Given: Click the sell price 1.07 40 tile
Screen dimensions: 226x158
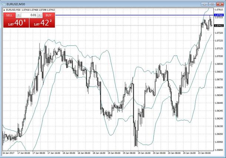Looking at the screenshot, I should point(16,23).
